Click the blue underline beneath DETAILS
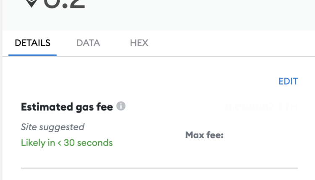The height and width of the screenshot is (180, 315). 32,55
